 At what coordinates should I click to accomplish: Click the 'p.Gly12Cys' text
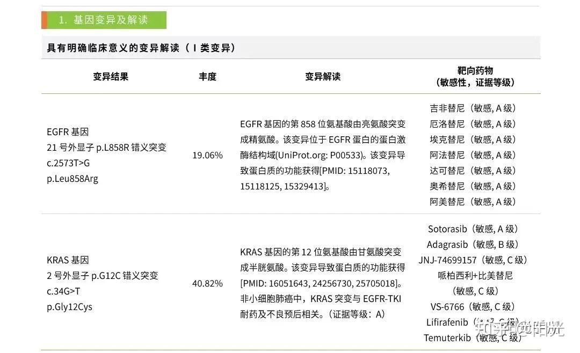coord(69,307)
